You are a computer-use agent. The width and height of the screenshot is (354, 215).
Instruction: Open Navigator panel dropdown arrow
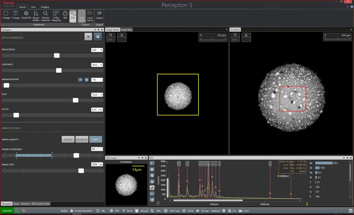(x=95, y=30)
